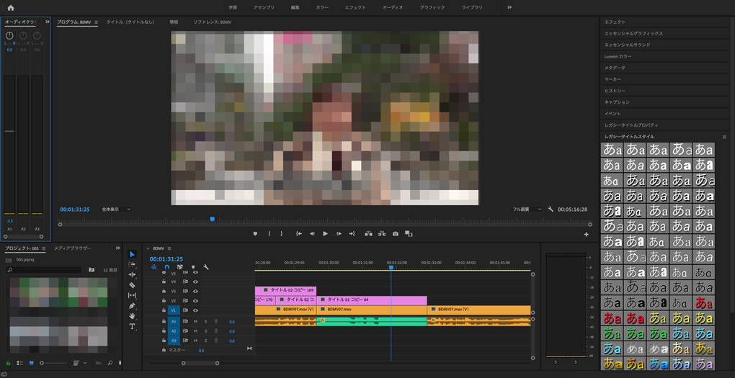The height and width of the screenshot is (378, 735).
Task: Add a marker in the timeline panel
Action: tap(192, 267)
